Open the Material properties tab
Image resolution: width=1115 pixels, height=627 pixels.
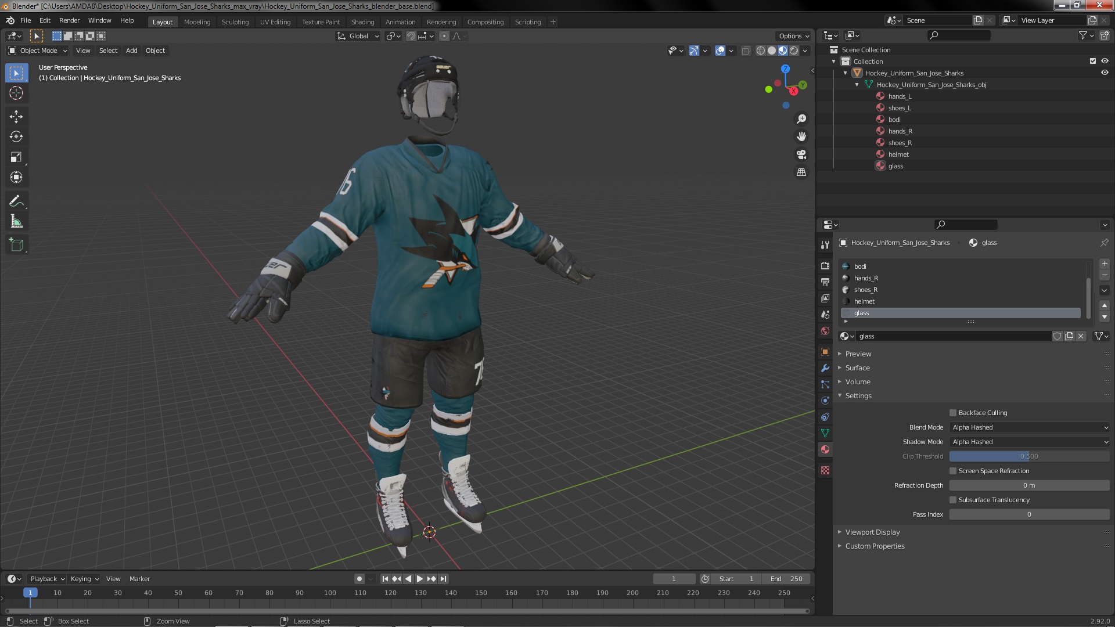tap(825, 449)
